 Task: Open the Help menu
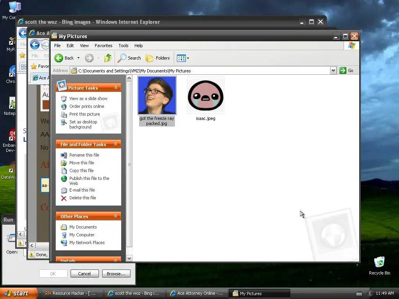[138, 46]
